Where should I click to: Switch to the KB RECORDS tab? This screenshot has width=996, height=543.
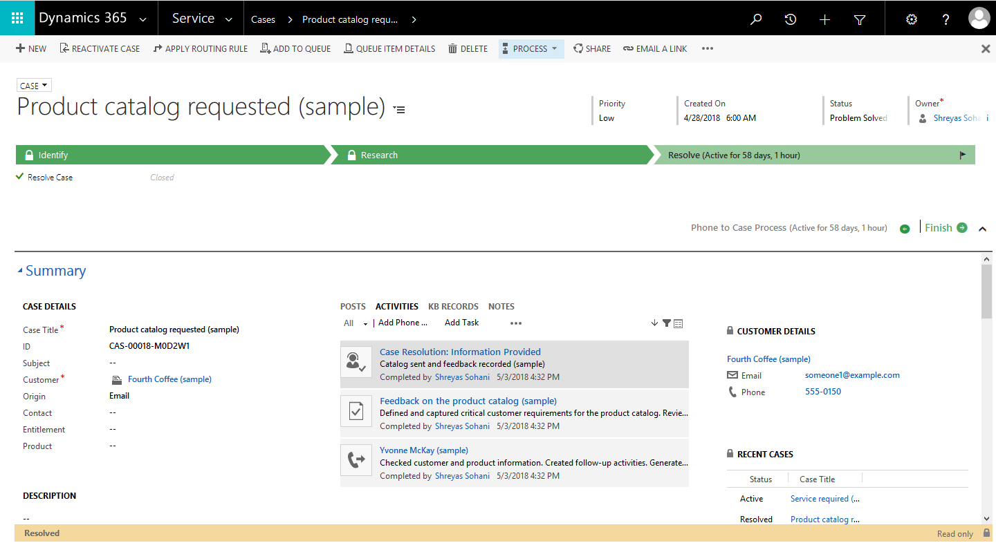[x=453, y=307]
